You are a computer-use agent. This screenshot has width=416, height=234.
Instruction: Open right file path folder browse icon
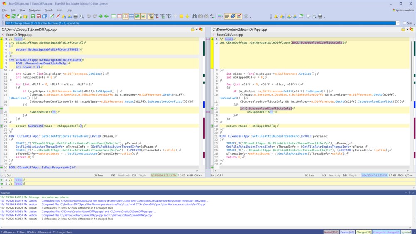[403, 30]
